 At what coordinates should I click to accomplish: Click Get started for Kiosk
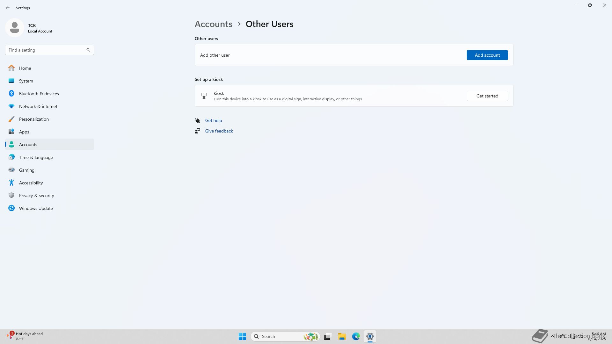pyautogui.click(x=487, y=96)
